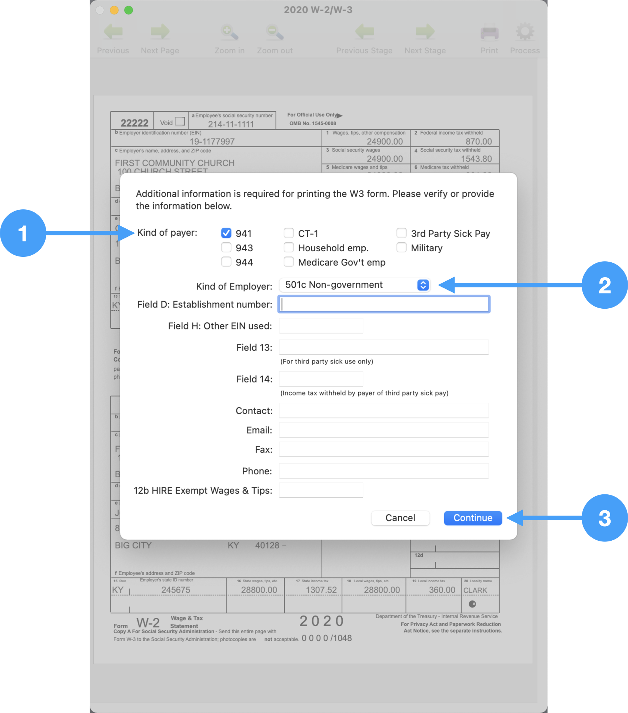
Task: Focus the Establishment number field
Action: point(384,304)
